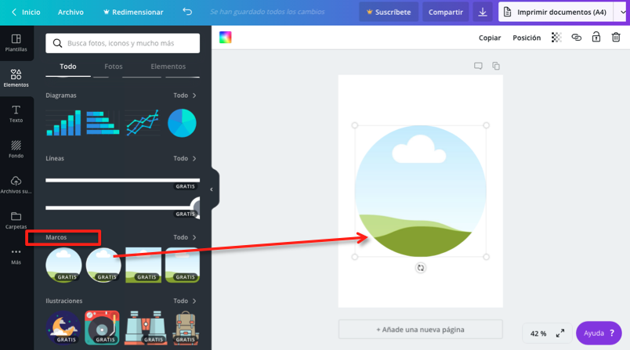Select the bar chart diagram
Screen dimensions: 630x350
(63, 123)
